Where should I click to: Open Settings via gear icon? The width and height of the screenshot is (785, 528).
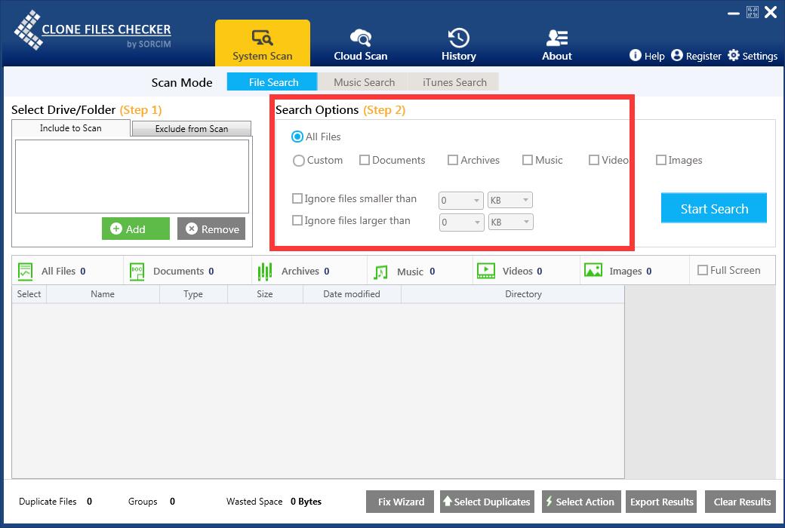click(x=734, y=55)
